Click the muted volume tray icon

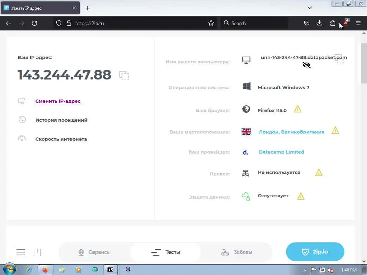tap(331, 270)
